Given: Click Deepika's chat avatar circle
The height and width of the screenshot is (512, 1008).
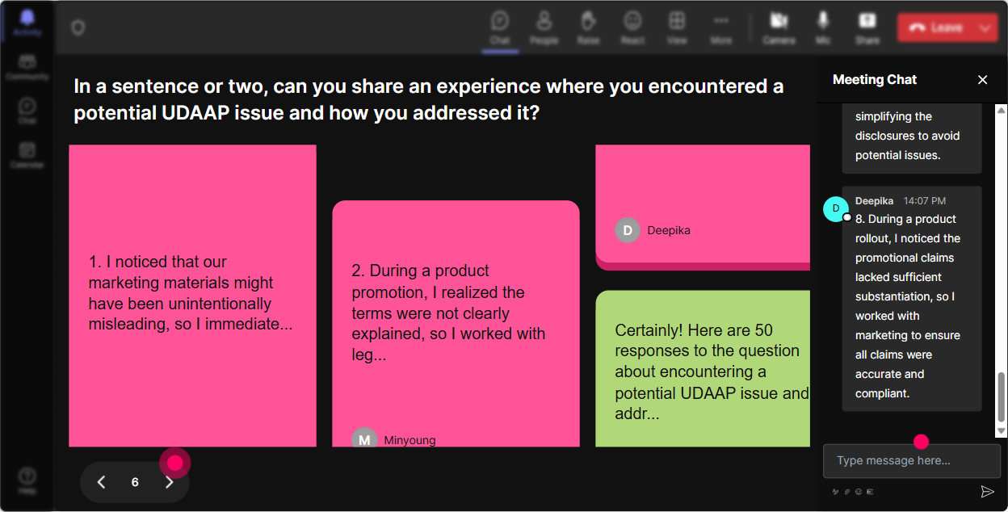Looking at the screenshot, I should (x=836, y=208).
